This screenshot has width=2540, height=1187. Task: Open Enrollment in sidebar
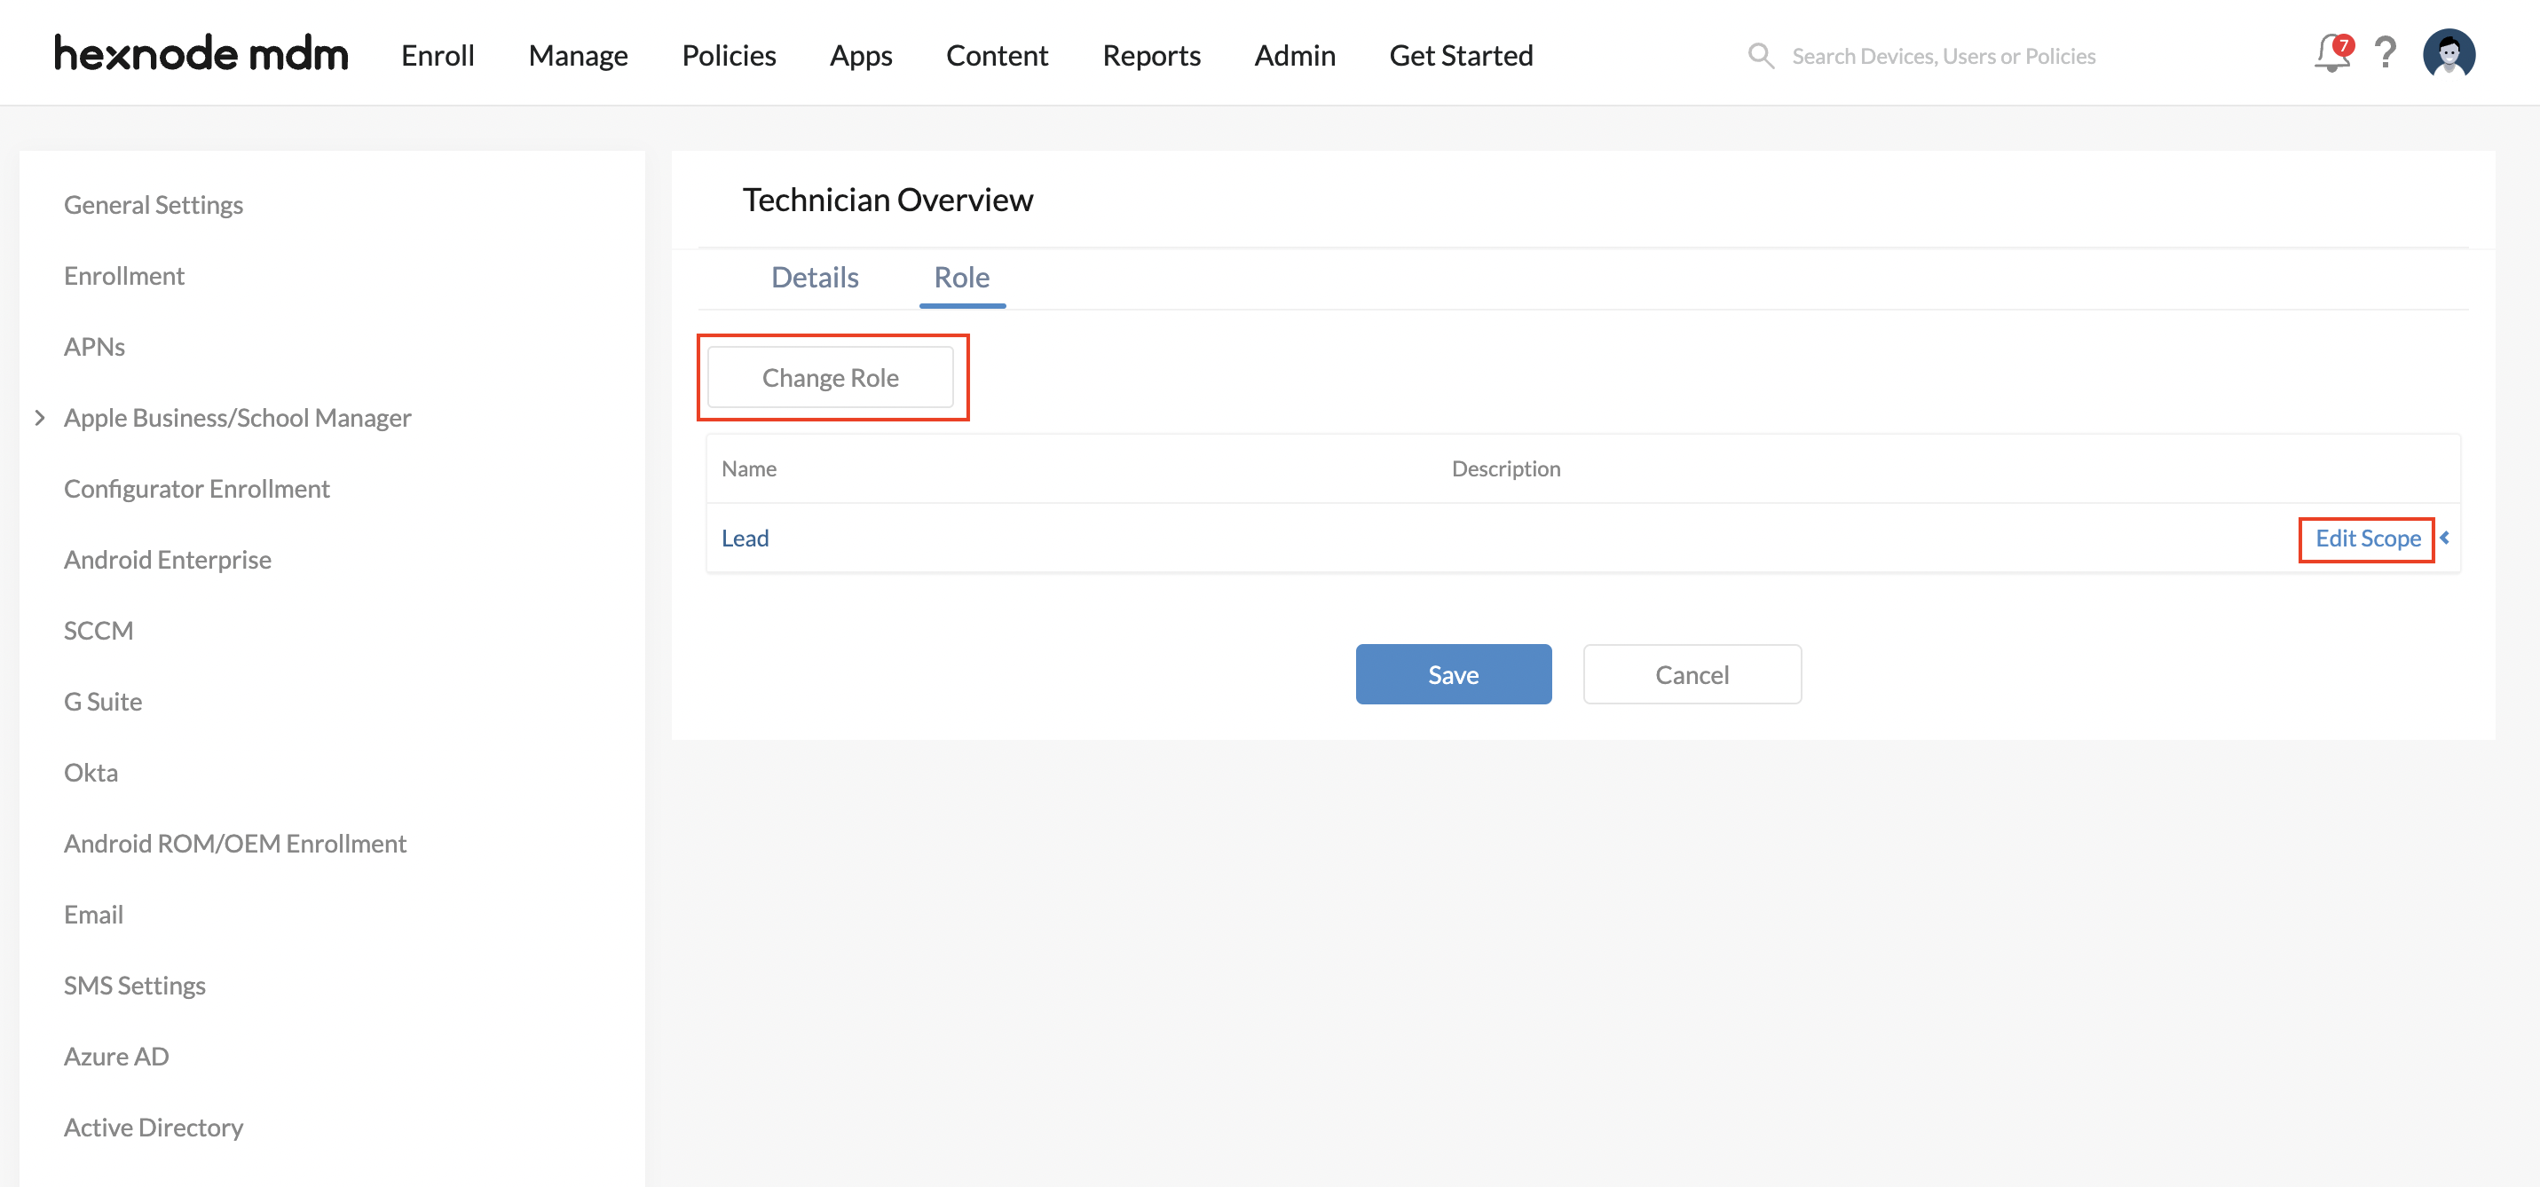[123, 275]
